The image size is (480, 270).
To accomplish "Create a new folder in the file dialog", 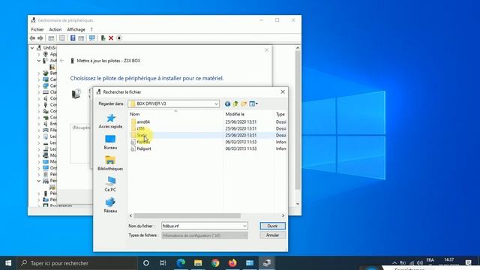I will click(244, 103).
